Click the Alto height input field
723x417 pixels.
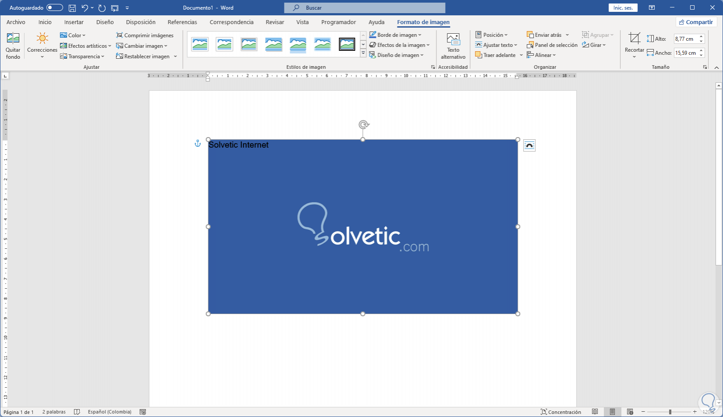pos(686,39)
